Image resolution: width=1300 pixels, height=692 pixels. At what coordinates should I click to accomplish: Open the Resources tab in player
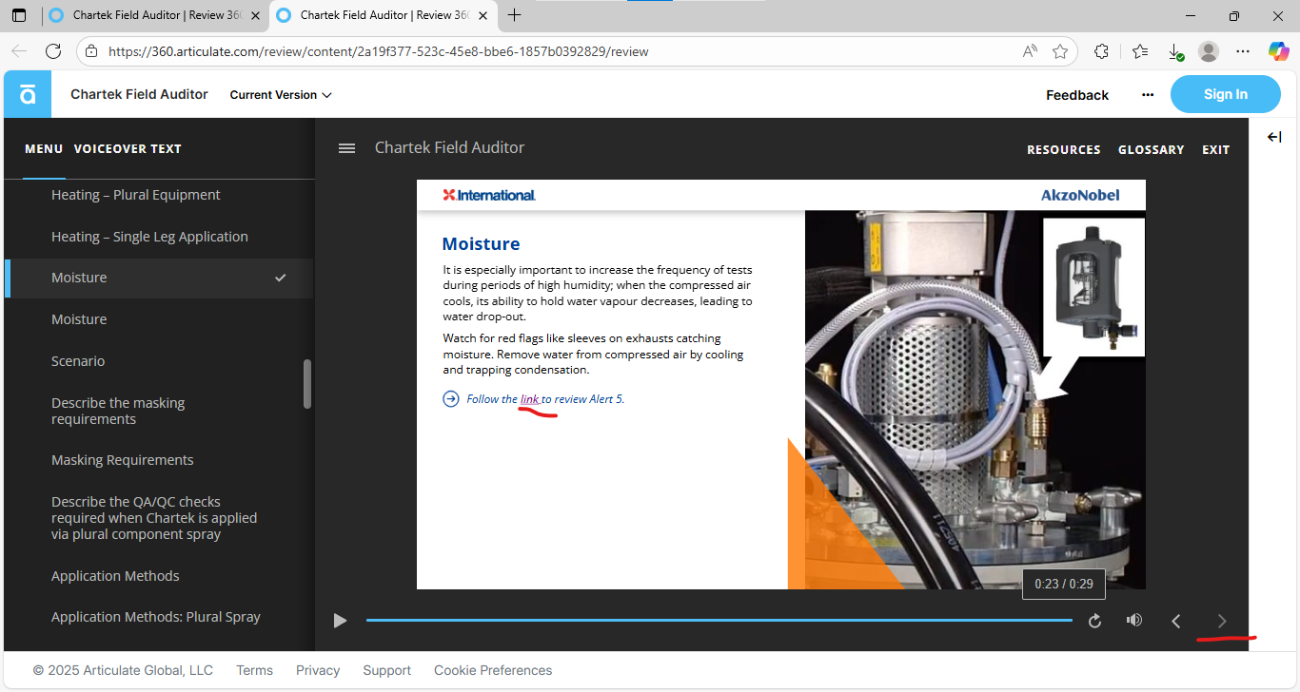1063,150
